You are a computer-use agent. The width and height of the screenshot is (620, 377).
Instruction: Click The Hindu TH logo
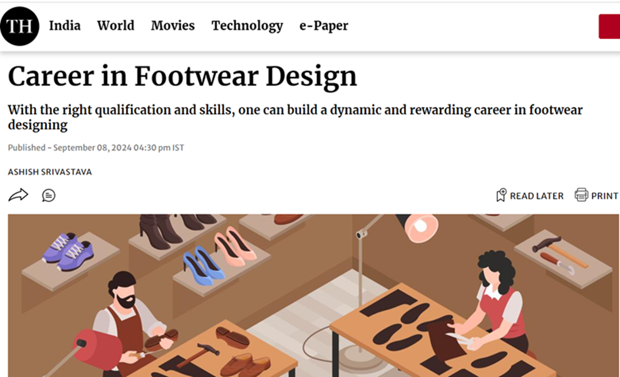(x=20, y=26)
